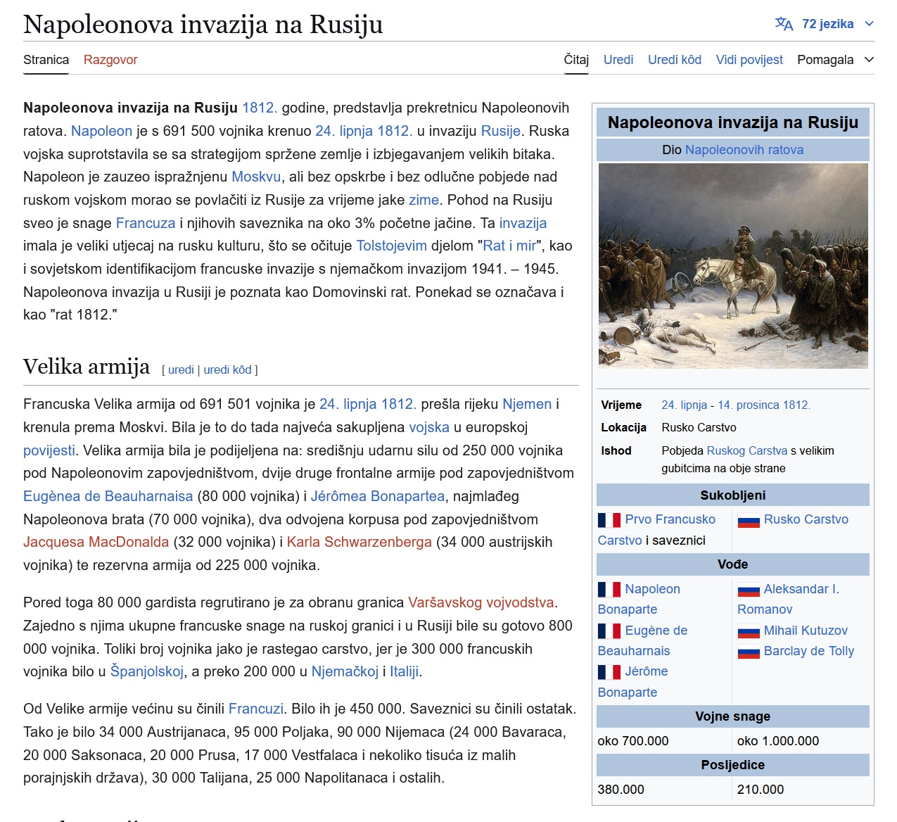Follow the Ruskog Carstva link in Ishod
Image resolution: width=897 pixels, height=822 pixels.
tap(747, 450)
